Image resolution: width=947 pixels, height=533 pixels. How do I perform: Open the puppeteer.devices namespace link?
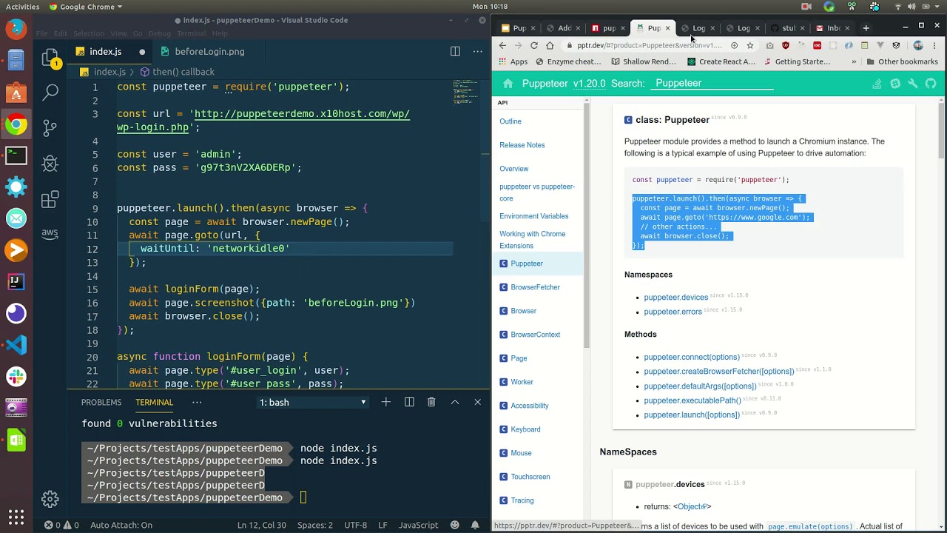(x=676, y=297)
